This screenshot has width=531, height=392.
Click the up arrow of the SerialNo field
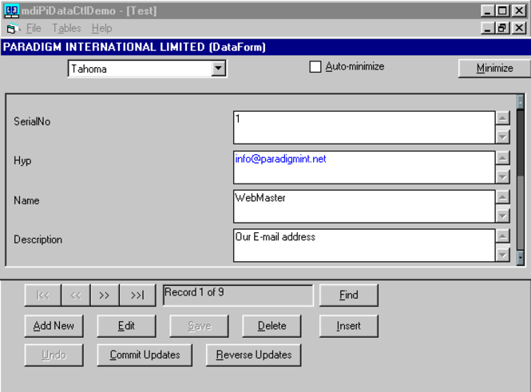tap(503, 118)
